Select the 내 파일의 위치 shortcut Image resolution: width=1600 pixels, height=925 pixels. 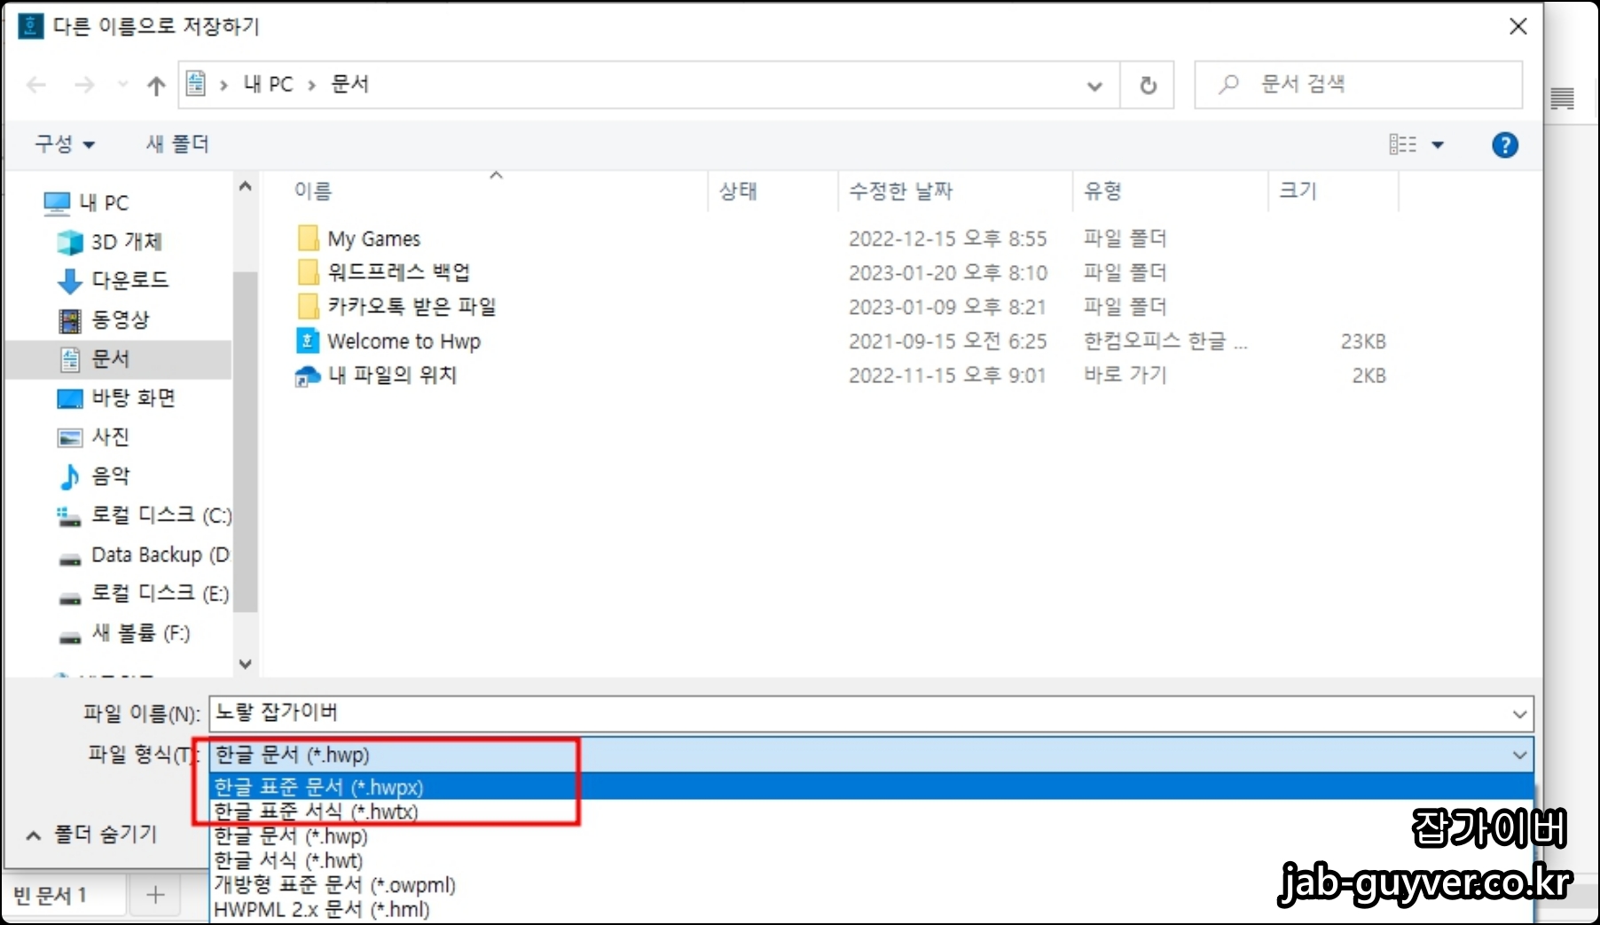[376, 375]
